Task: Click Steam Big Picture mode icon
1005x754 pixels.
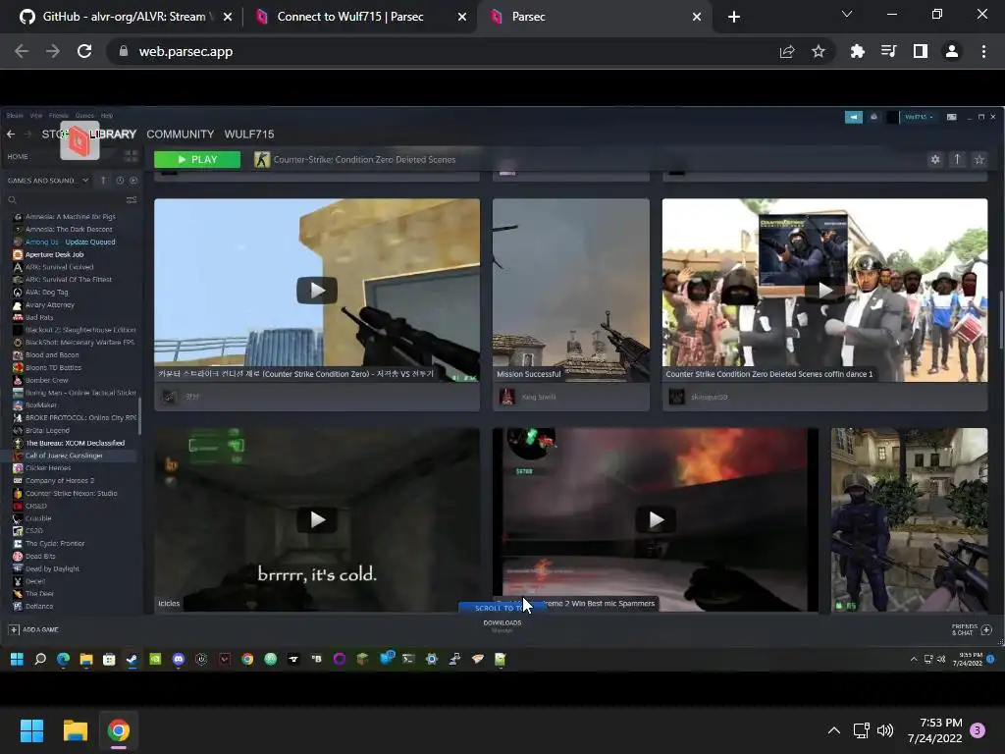Action: click(x=951, y=117)
